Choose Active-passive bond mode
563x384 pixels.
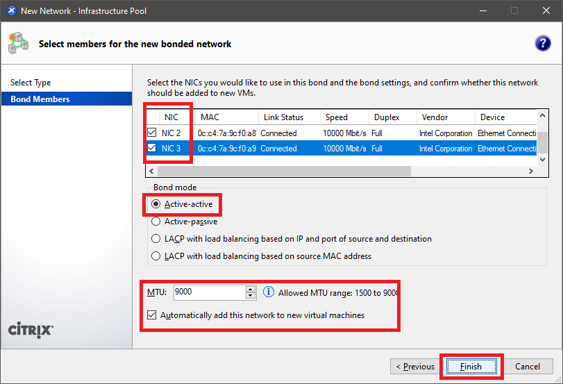point(156,222)
